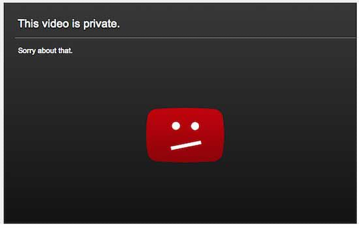Click the horizontal divider line under the heading

click(x=186, y=38)
